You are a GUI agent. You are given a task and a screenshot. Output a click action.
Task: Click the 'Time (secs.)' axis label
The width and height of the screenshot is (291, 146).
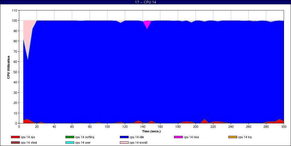click(151, 132)
